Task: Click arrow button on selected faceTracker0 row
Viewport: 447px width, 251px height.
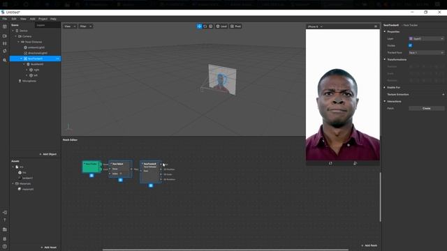Action: [57, 59]
